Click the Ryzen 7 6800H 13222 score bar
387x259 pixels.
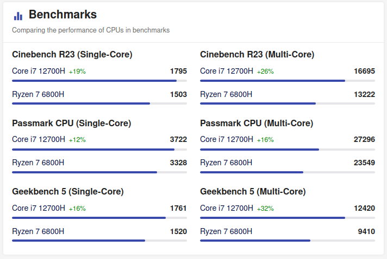(x=288, y=103)
